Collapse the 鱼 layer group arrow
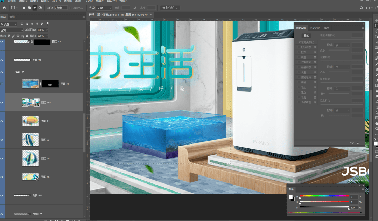The image size is (378, 221). 15,72
